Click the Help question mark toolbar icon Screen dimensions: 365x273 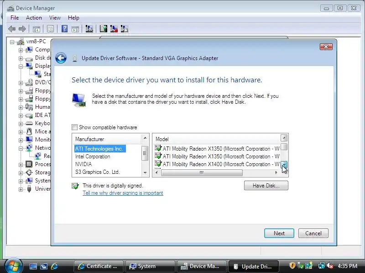click(x=64, y=29)
